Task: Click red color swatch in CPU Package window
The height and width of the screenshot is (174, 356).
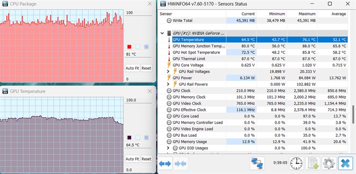Action: click(129, 47)
